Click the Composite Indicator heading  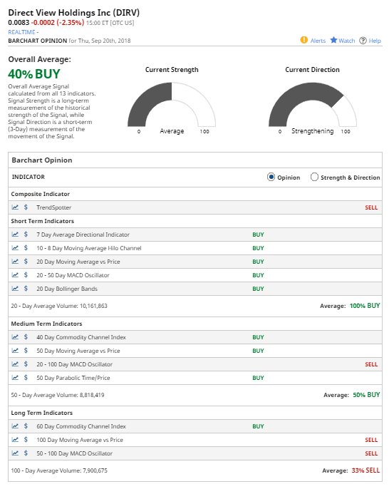(x=40, y=194)
